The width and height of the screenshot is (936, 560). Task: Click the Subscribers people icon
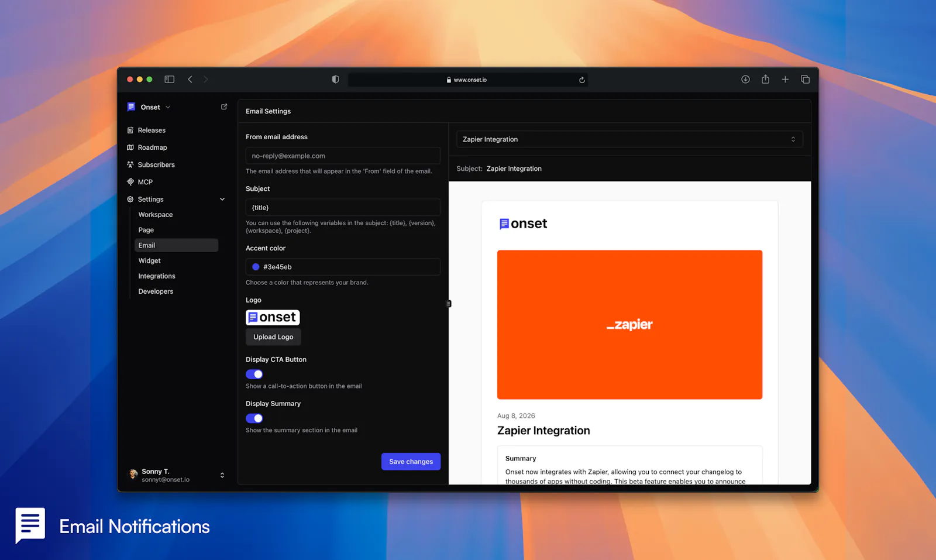130,165
